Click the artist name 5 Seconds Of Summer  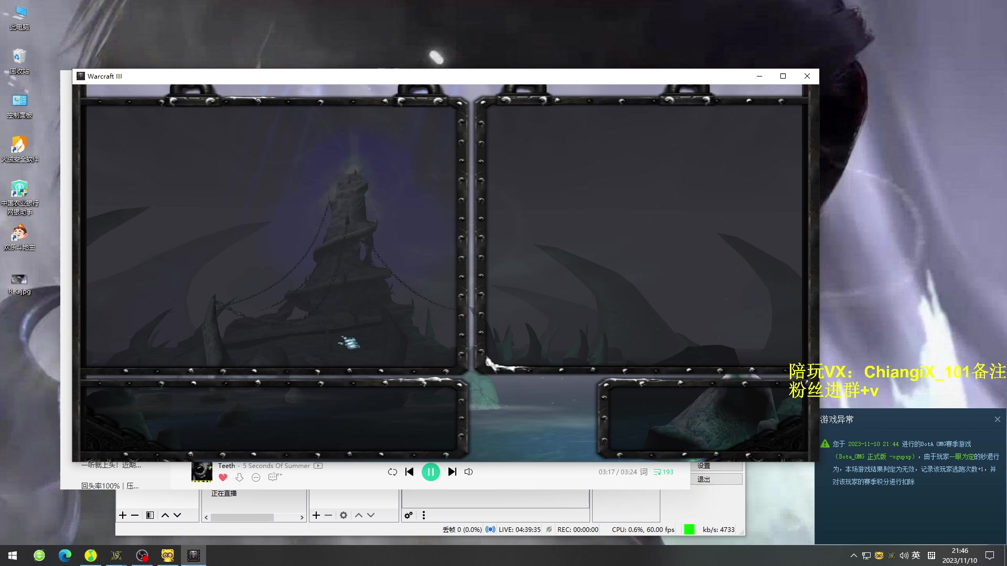(276, 465)
